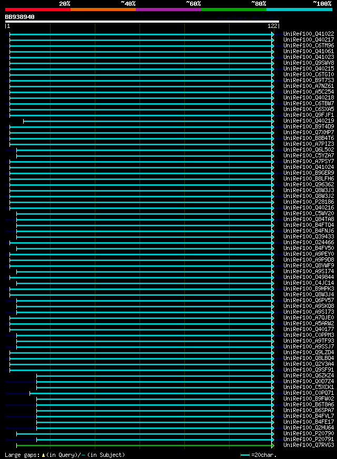Select the UniRef100_P28186 label
The height and width of the screenshot is (459, 337).
[x=309, y=202]
